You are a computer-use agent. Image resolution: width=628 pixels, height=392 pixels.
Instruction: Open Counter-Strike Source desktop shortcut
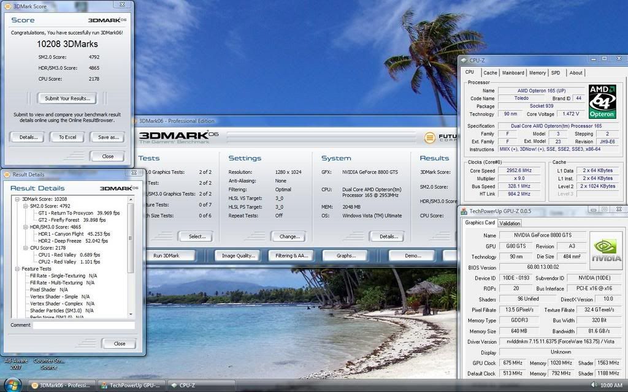49,364
